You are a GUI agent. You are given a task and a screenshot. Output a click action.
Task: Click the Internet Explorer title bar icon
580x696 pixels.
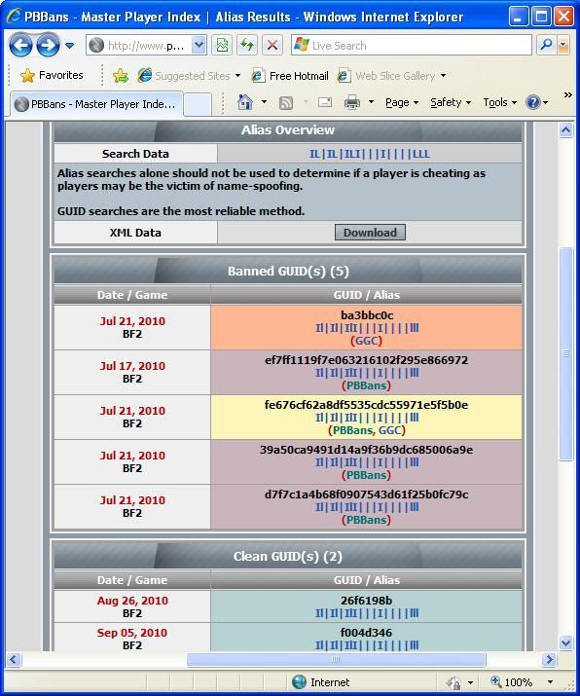coord(14,16)
